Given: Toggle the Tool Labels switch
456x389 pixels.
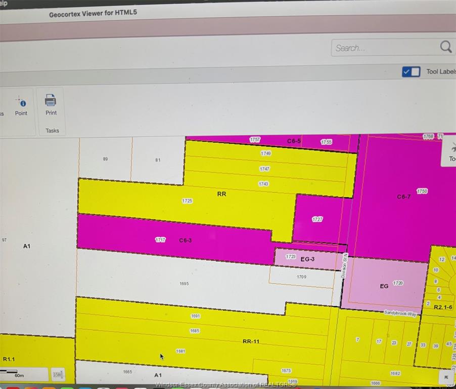Looking at the screenshot, I should (411, 72).
